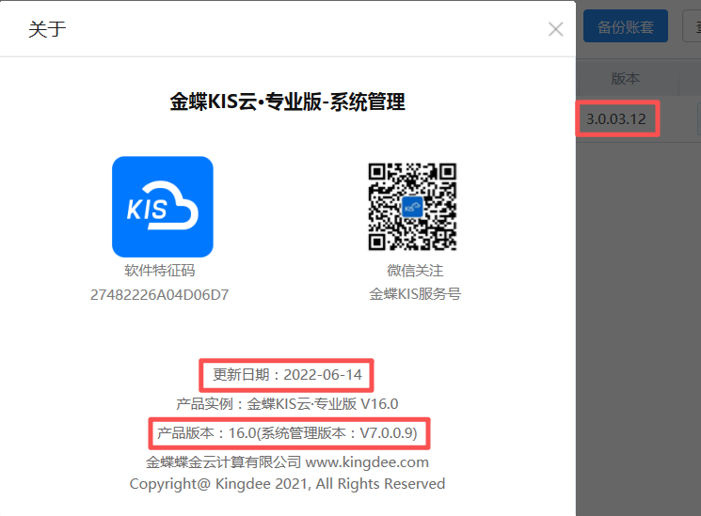This screenshot has width=701, height=516.
Task: Click the 备份账套 button
Action: coord(625,26)
